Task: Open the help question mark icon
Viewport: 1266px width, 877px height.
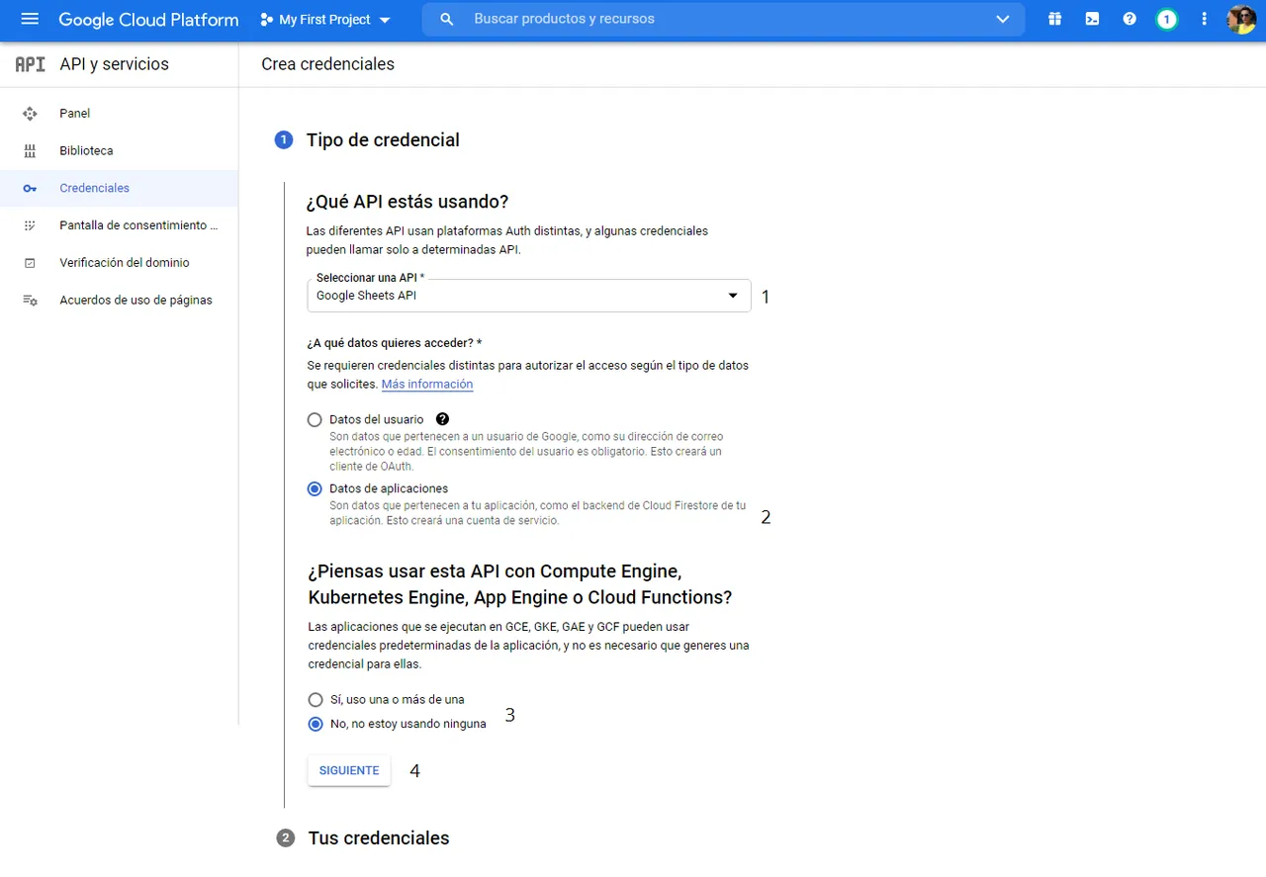Action: click(x=1130, y=19)
